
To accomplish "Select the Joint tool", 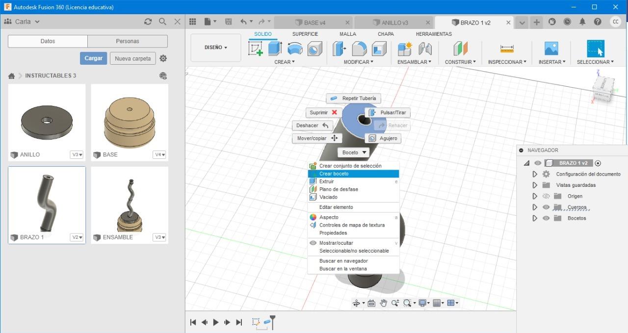I will click(x=425, y=49).
